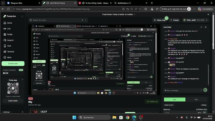Go to Profile in the sidebar
The width and height of the screenshot is (215, 121).
pos(8,34)
